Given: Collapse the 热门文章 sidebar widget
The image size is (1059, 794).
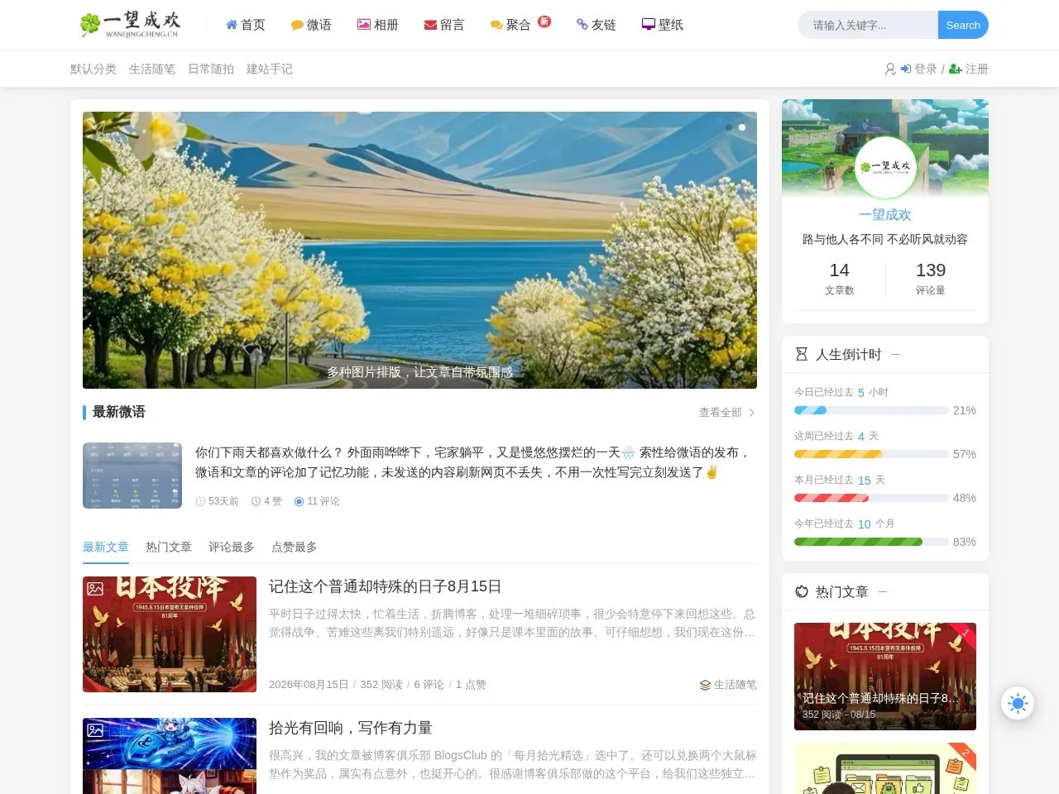Looking at the screenshot, I should [x=883, y=591].
